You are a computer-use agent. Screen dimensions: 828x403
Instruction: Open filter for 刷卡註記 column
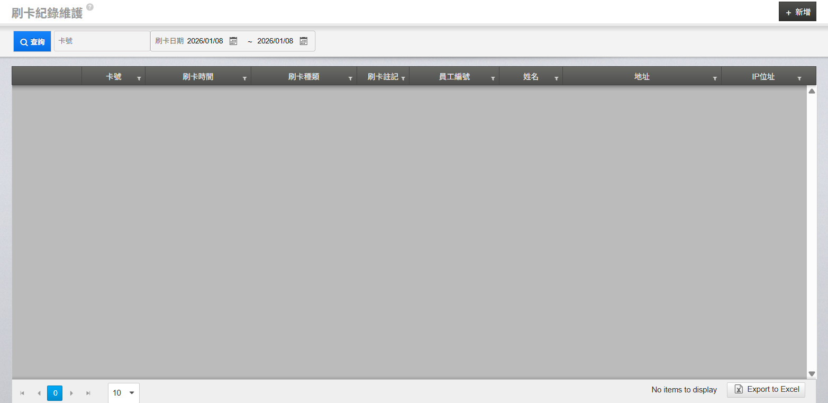click(403, 78)
